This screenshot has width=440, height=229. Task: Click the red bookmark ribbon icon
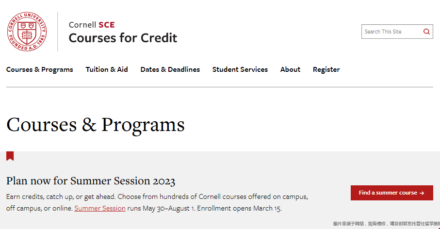pyautogui.click(x=10, y=156)
